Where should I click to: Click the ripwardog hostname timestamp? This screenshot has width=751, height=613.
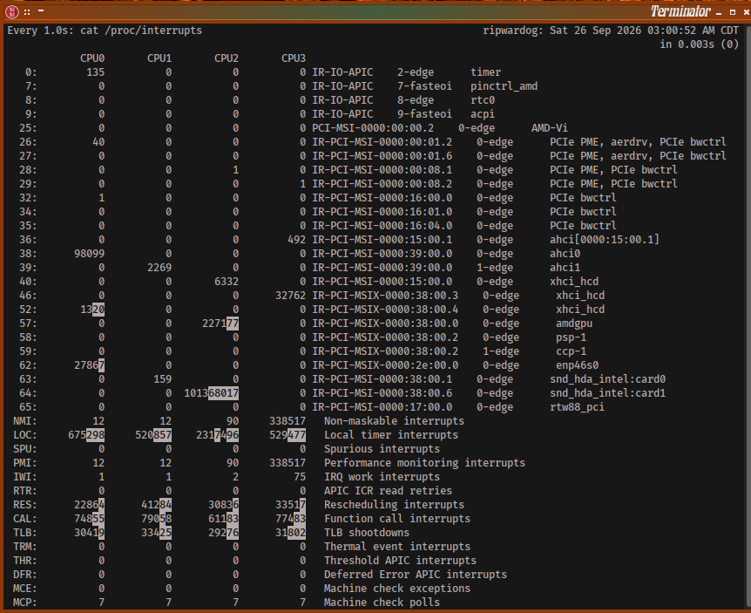[611, 31]
